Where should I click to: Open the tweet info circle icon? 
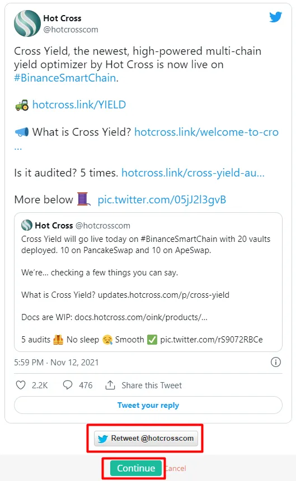tap(276, 362)
